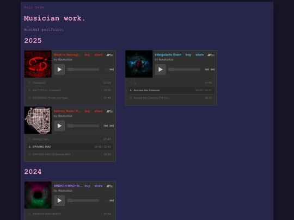This screenshot has width=294, height=220.
Task: Click Maukustus under Delivery Rush title
Action: coord(65,116)
